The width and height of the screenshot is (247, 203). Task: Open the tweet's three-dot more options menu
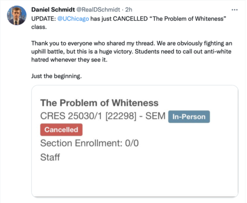(235, 10)
